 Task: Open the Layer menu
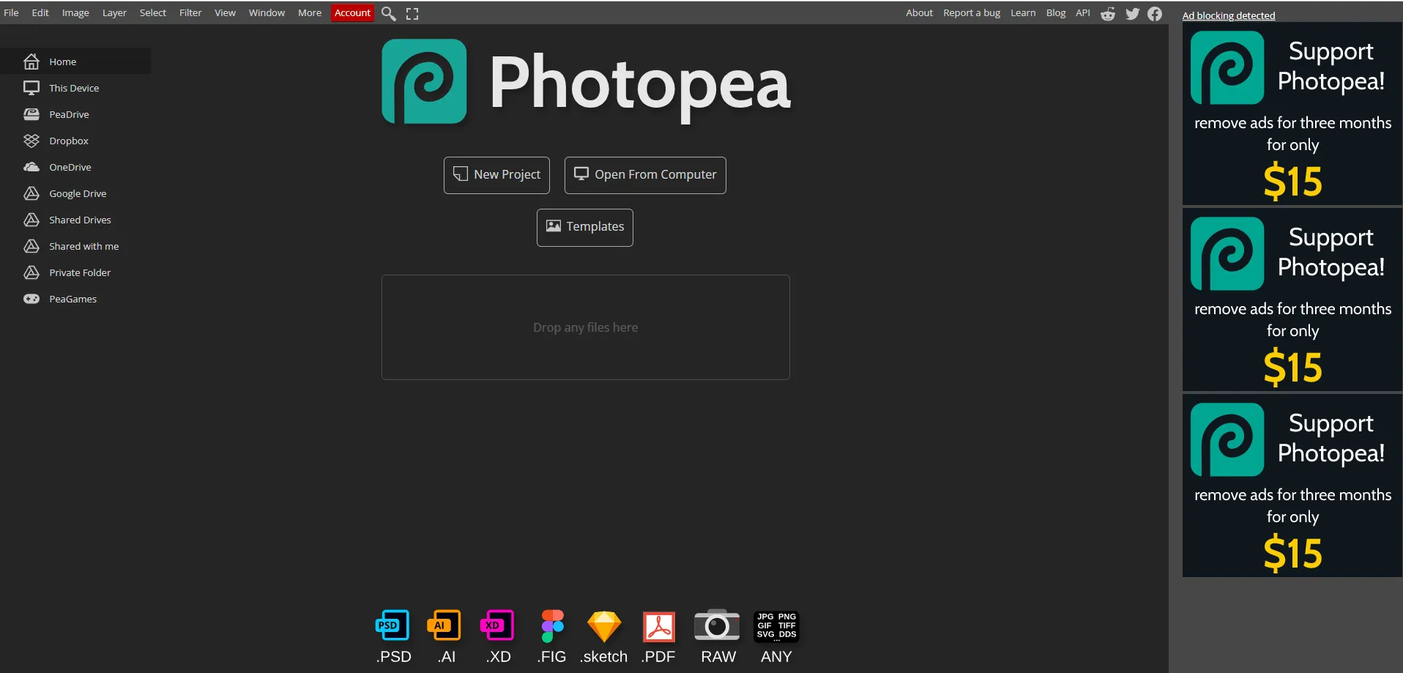pyautogui.click(x=114, y=12)
